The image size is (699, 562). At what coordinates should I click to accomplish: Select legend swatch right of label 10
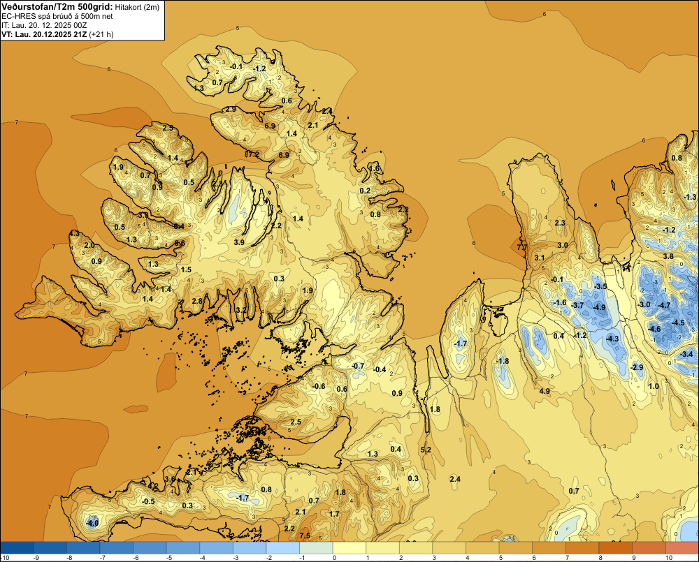[682, 547]
